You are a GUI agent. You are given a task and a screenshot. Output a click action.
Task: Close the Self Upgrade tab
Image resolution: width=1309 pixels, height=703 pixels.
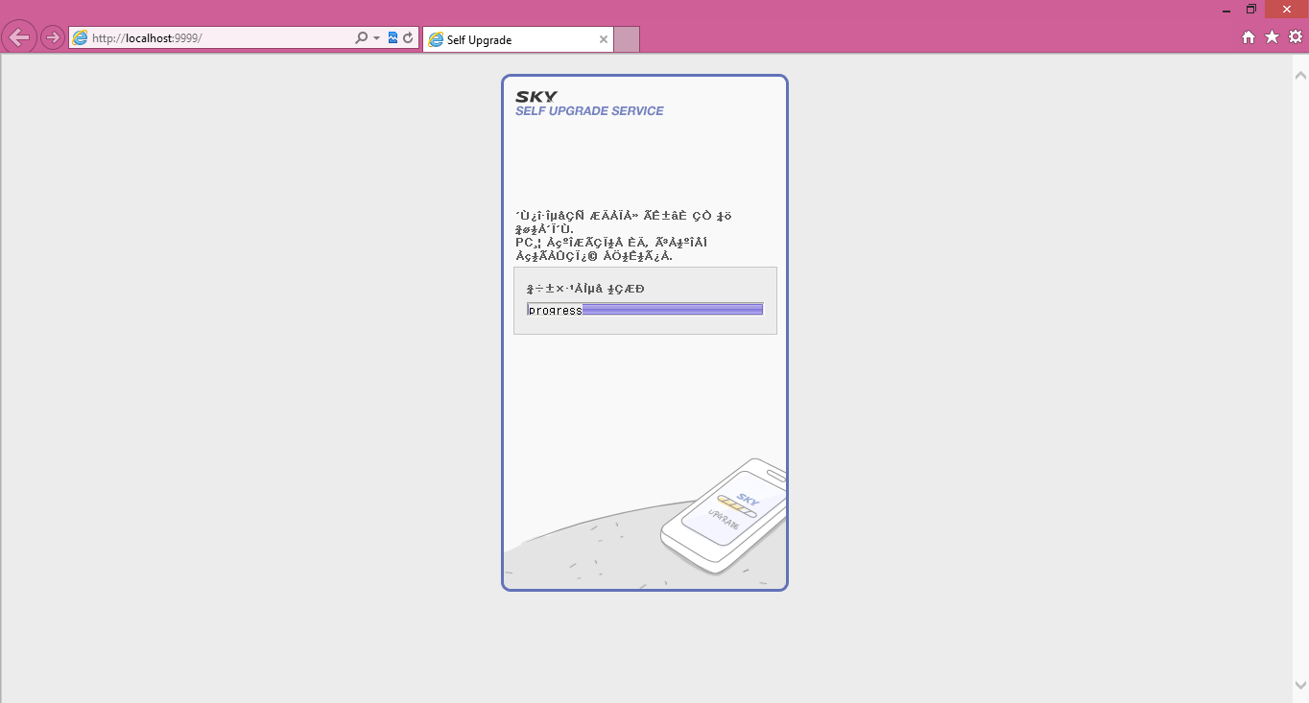604,40
